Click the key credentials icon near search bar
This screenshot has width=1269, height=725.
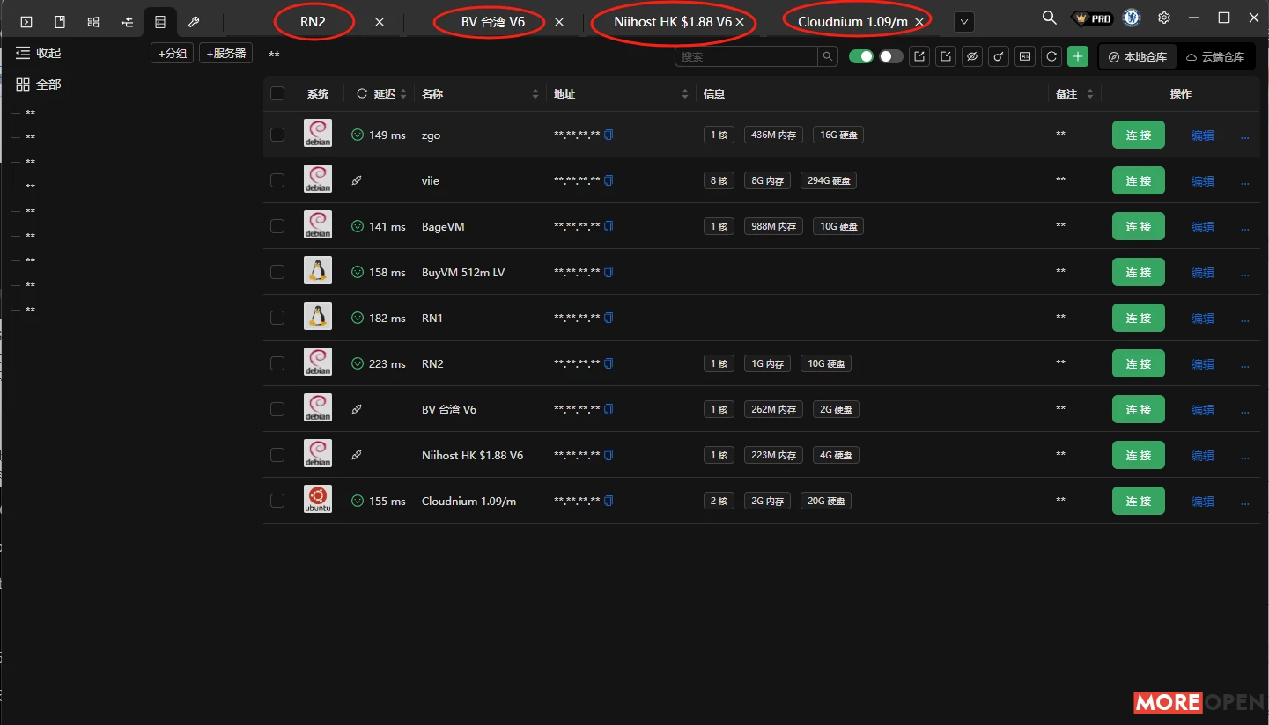pos(998,56)
